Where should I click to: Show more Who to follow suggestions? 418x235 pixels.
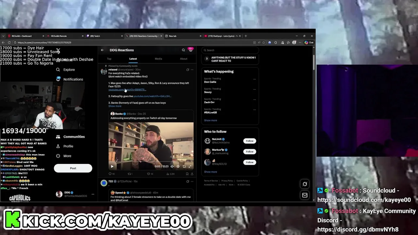click(x=210, y=172)
